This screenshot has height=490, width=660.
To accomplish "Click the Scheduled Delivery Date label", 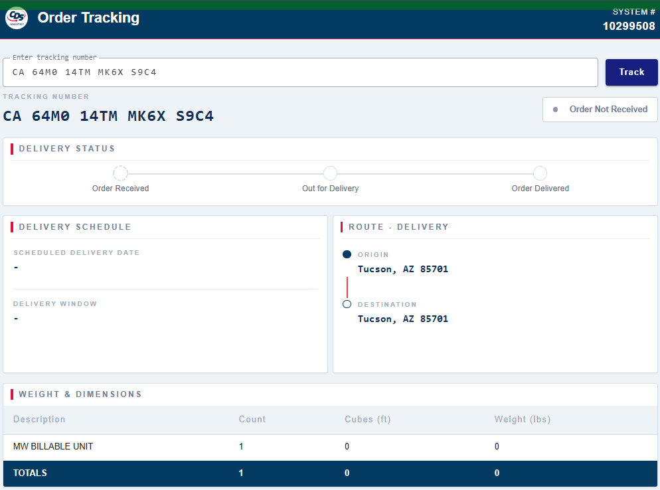I will point(76,252).
